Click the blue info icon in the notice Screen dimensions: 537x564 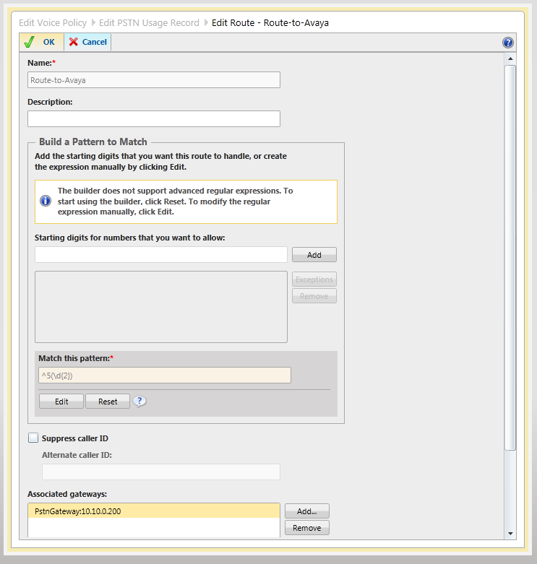click(46, 201)
